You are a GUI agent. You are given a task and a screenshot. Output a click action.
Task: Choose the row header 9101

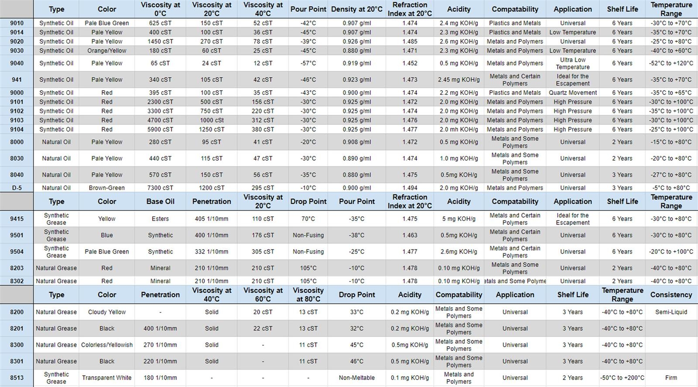pyautogui.click(x=17, y=102)
